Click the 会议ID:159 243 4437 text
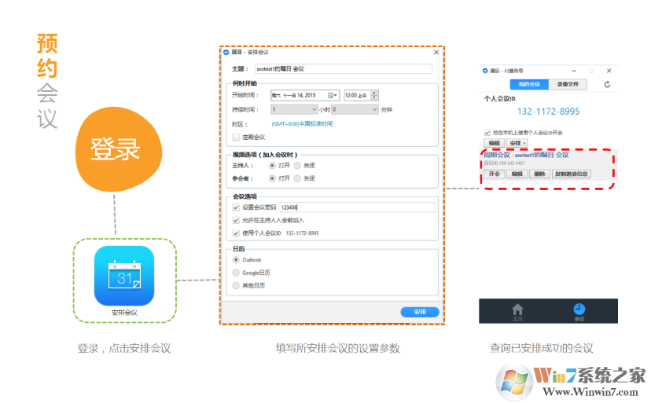The width and height of the screenshot is (651, 403). tap(504, 163)
